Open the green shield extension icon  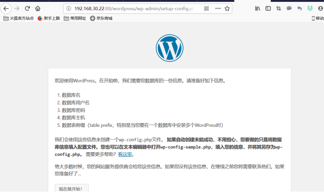pos(310,8)
